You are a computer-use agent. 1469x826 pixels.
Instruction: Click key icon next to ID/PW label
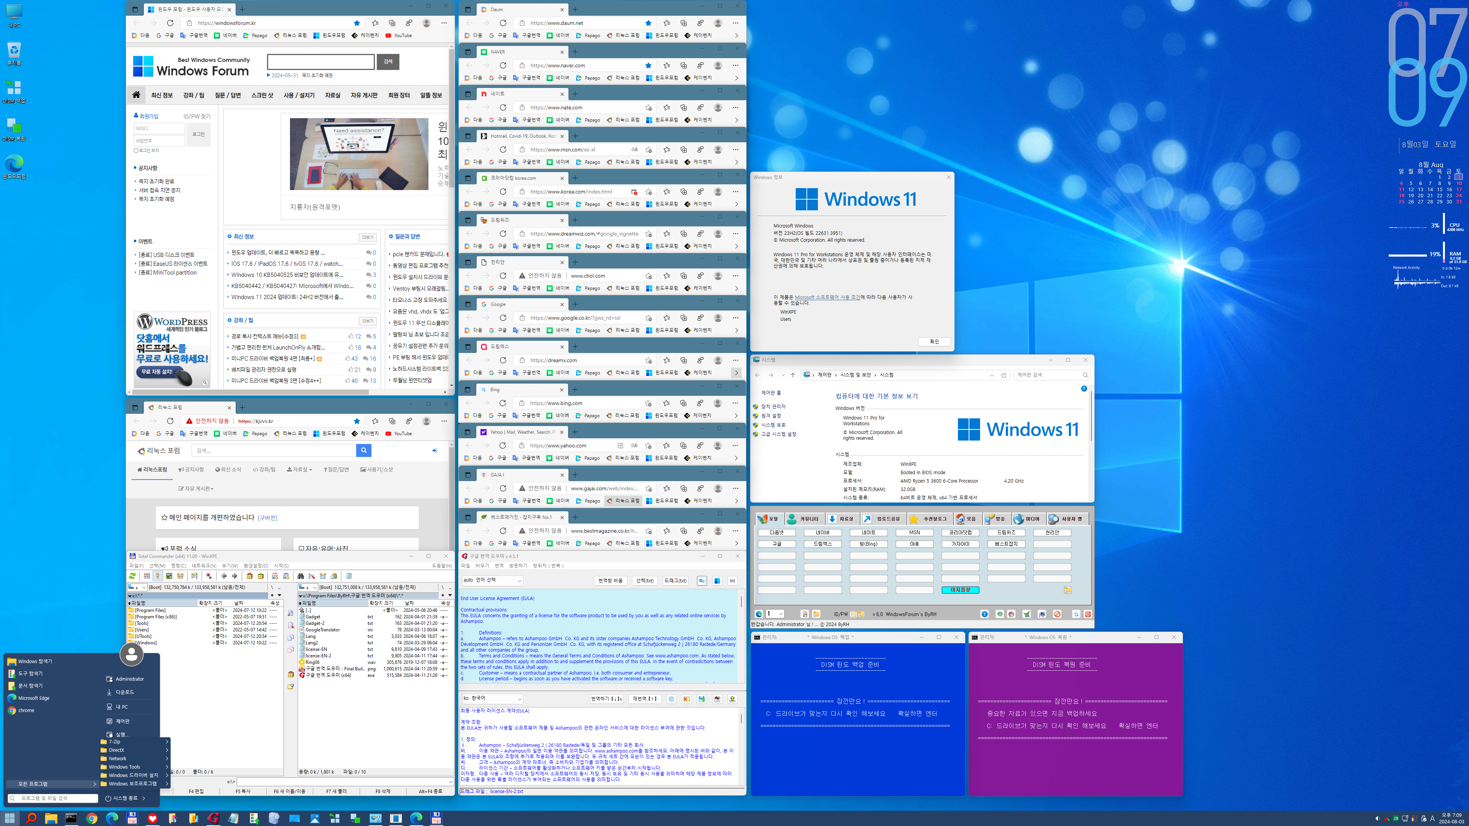[854, 614]
